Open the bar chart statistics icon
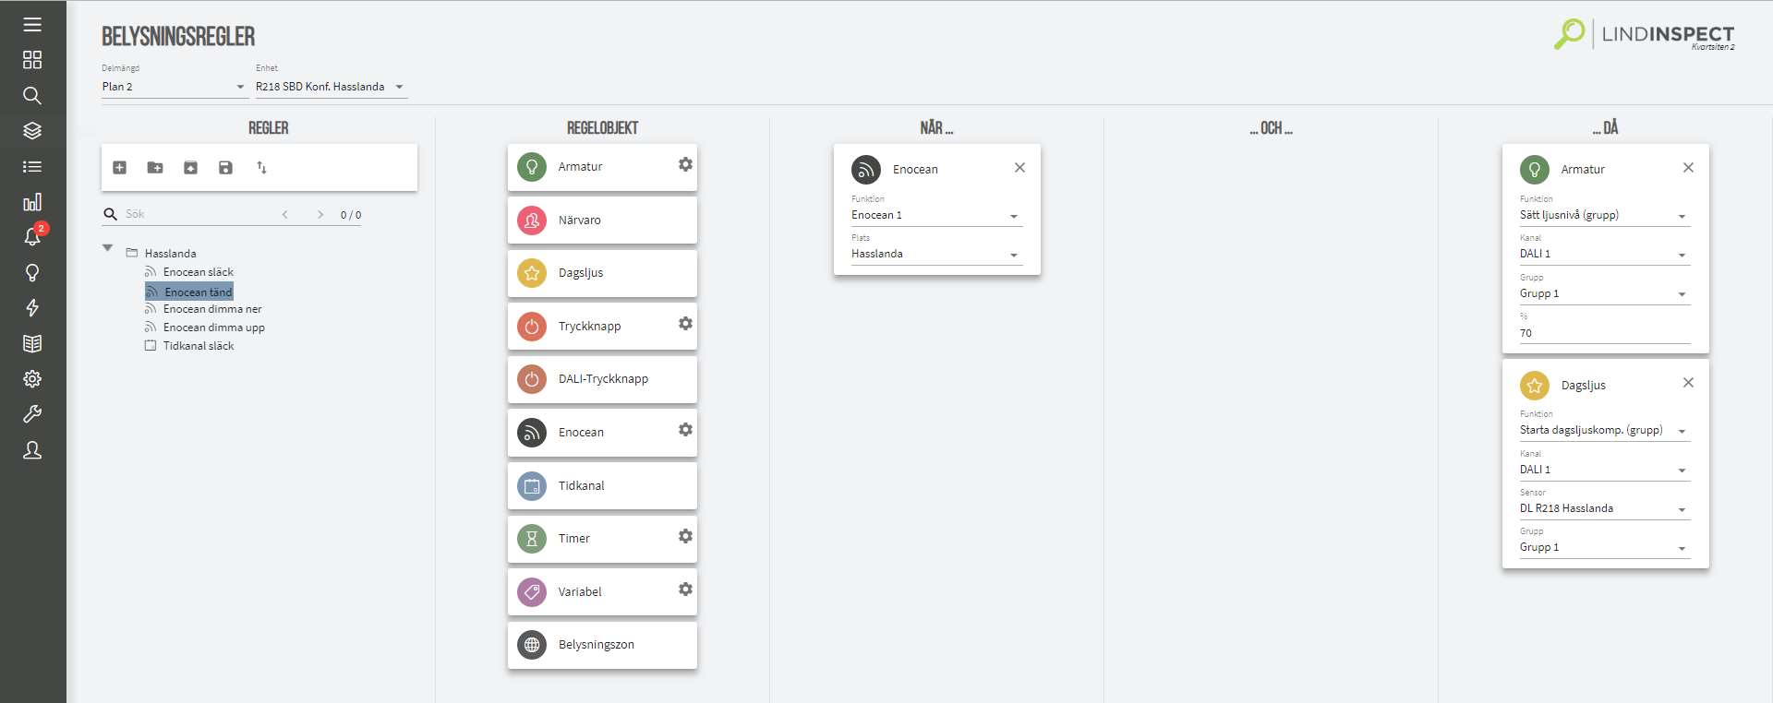Screen dimensions: 1773x703 coord(32,202)
